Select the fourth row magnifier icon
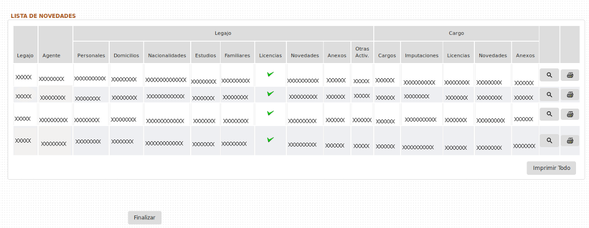589x228 pixels. point(549,141)
